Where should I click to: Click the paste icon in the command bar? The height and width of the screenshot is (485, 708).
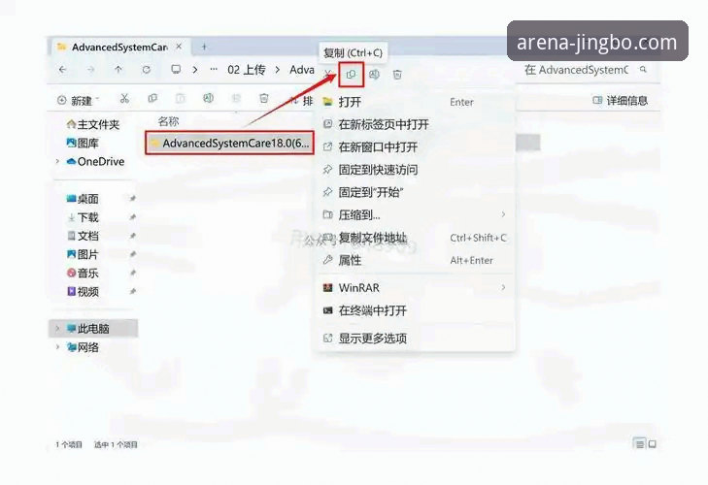tap(181, 98)
